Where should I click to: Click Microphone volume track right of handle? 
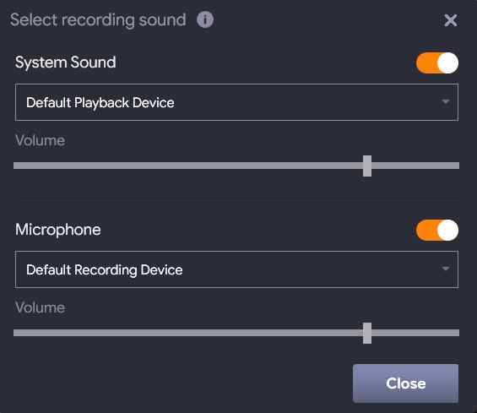[415, 333]
